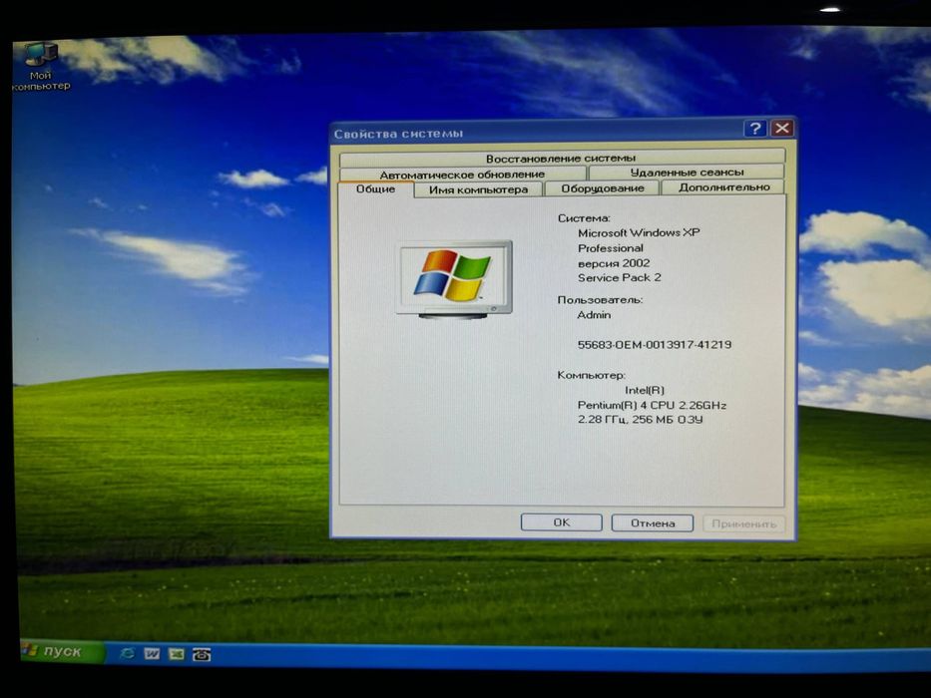Launch Internet Explorer from Quick Launch
The width and height of the screenshot is (931, 698).
[127, 653]
